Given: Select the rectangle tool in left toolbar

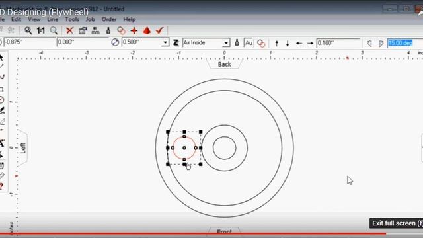Looking at the screenshot, I should (x=1, y=89).
